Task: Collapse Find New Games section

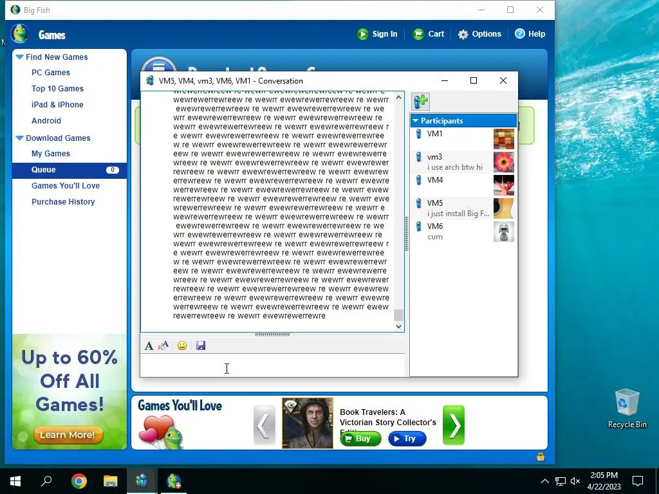Action: (19, 57)
